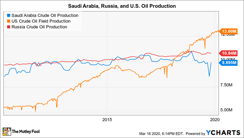Open the YCHARTS logo link
Image resolution: width=244 pixels, height=138 pixels.
[x=223, y=133]
